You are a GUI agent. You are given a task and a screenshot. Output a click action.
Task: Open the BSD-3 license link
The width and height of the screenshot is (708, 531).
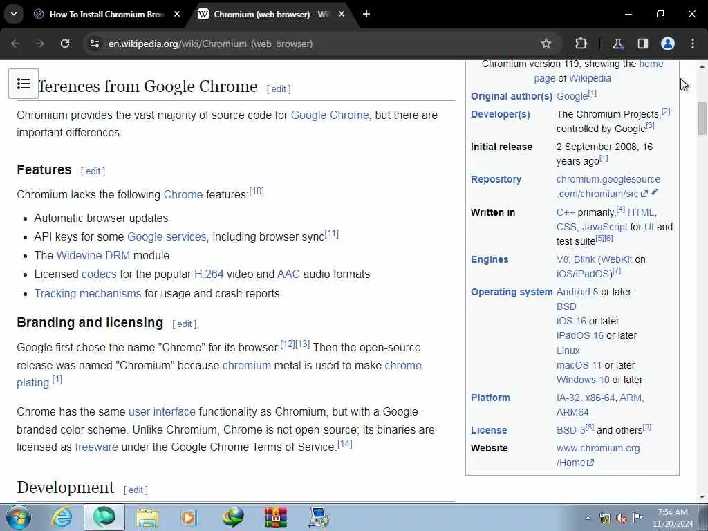pyautogui.click(x=570, y=430)
